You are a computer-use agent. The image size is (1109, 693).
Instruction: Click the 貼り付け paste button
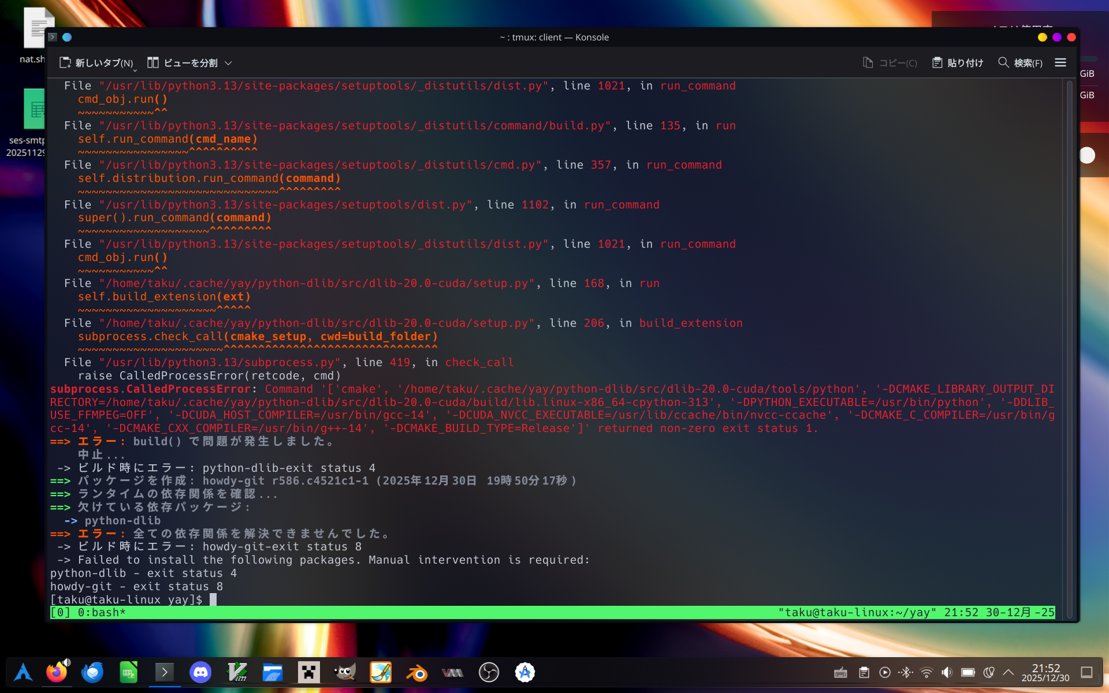tap(958, 63)
